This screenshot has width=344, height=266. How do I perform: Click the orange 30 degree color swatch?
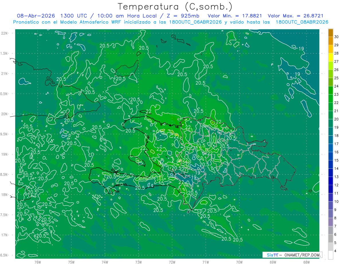pos(331,33)
